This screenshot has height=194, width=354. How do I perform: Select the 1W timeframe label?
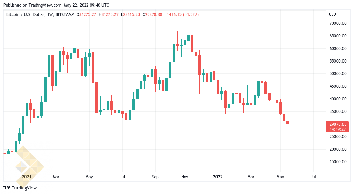[x=50, y=15]
